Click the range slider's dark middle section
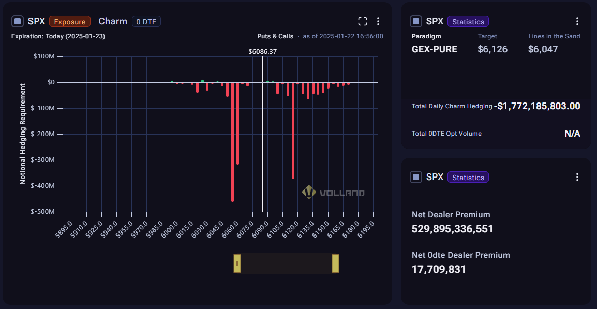 point(286,263)
